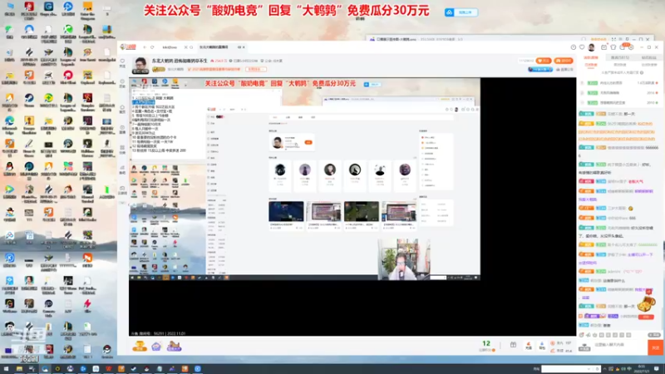Open the 背包 backpack icon
The height and width of the screenshot is (374, 665).
542,346
